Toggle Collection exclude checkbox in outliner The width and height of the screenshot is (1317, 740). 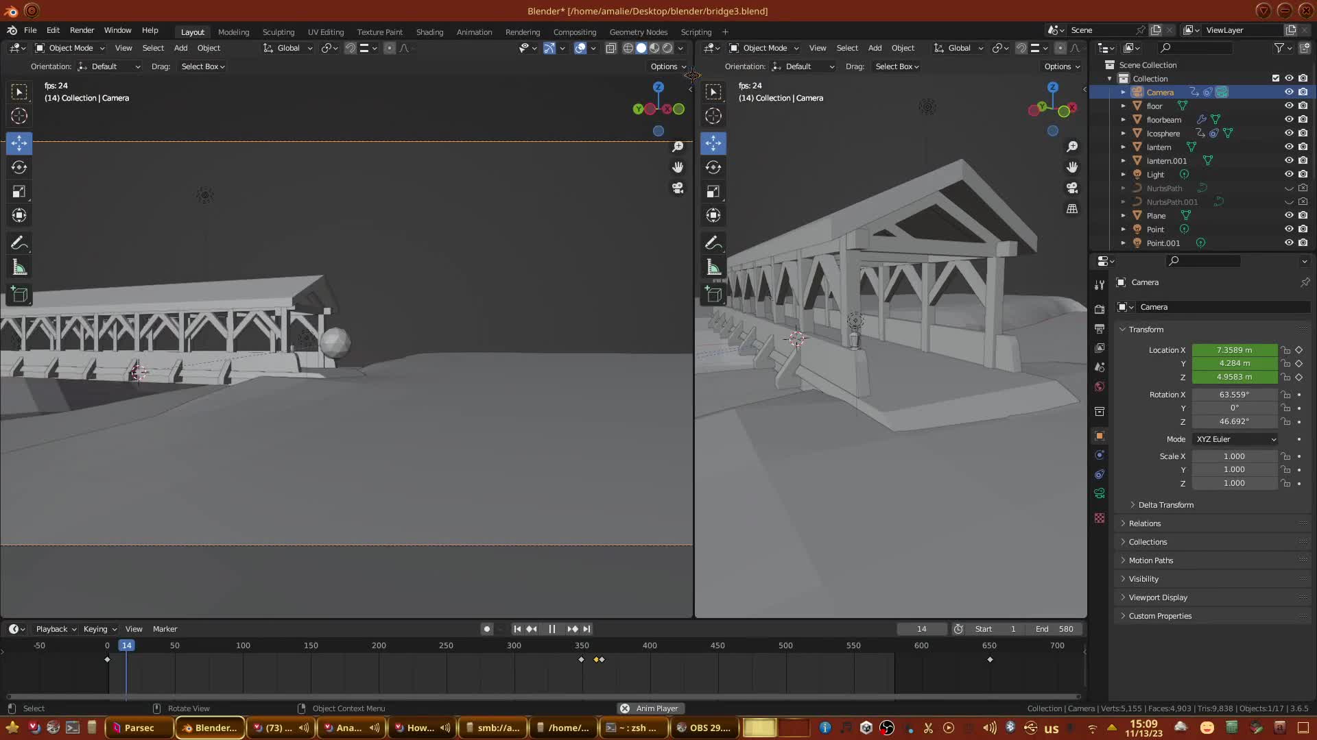pos(1276,78)
